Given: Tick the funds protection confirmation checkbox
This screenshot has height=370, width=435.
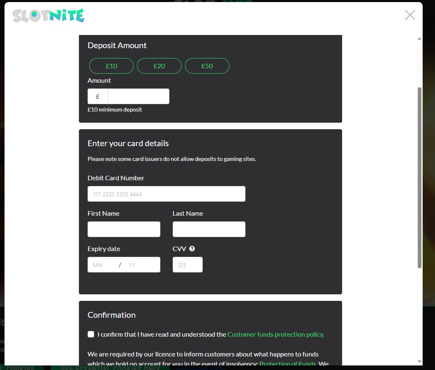Looking at the screenshot, I should [91, 334].
